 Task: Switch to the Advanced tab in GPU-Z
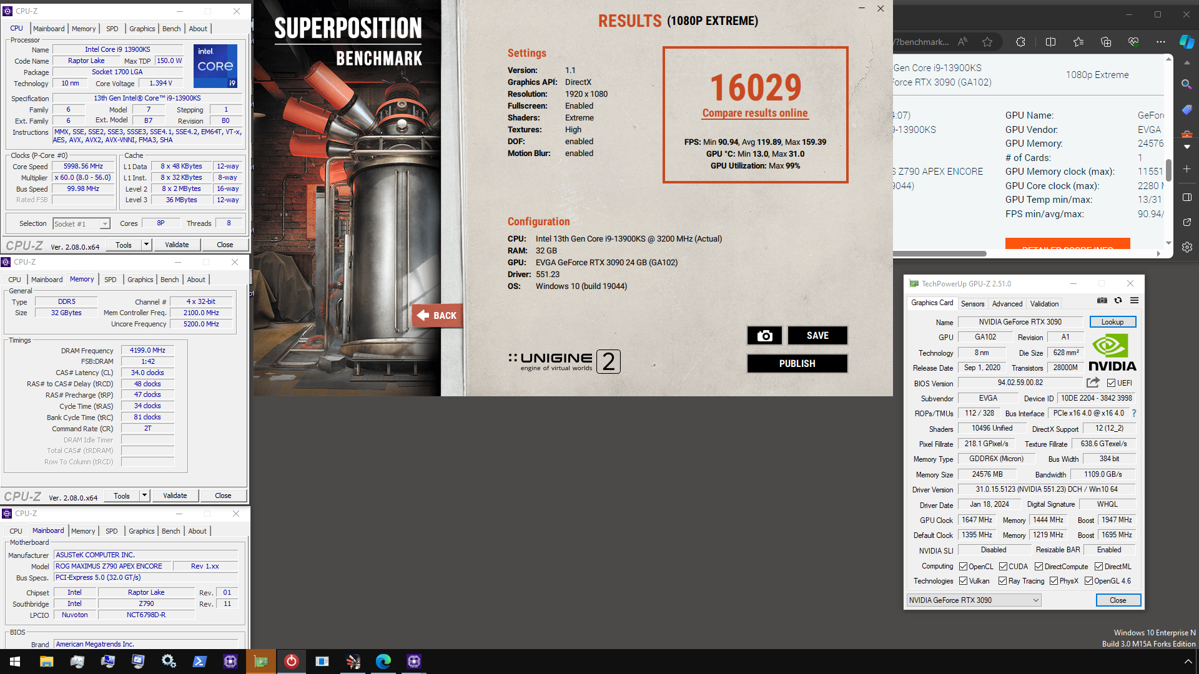[1007, 304]
